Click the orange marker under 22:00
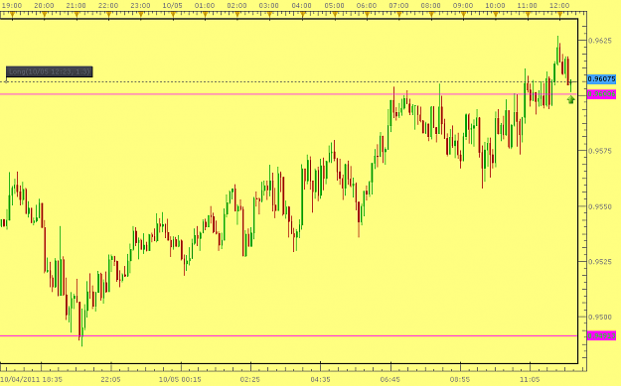This screenshot has height=386, width=621. (x=109, y=15)
